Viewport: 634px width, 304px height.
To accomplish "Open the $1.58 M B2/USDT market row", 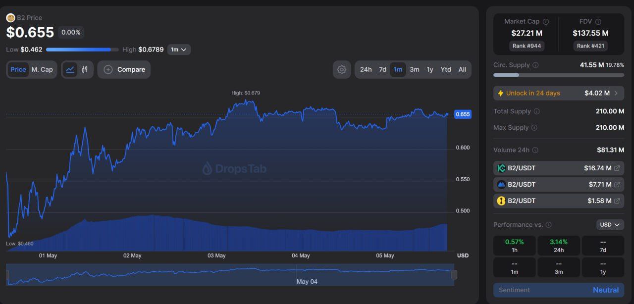I will pyautogui.click(x=559, y=201).
